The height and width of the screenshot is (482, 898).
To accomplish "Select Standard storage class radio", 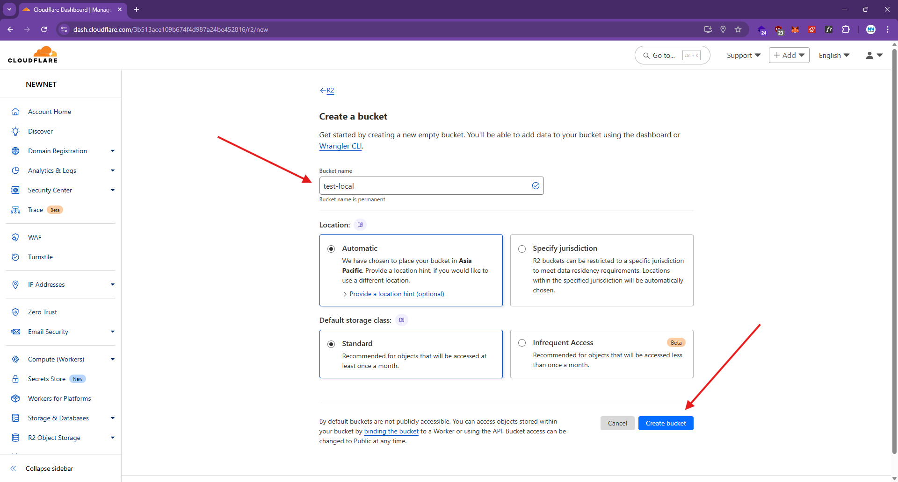I will coord(331,344).
